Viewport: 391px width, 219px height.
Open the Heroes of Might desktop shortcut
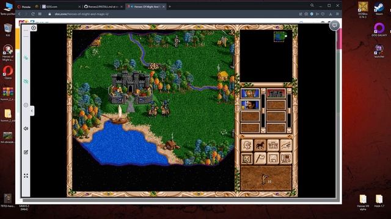point(8,53)
